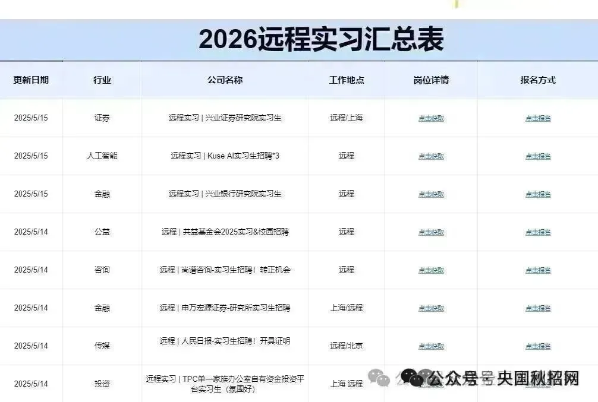Click the 2026远程实习汇总表 title
Viewport: 598px width, 402px height.
[321, 39]
